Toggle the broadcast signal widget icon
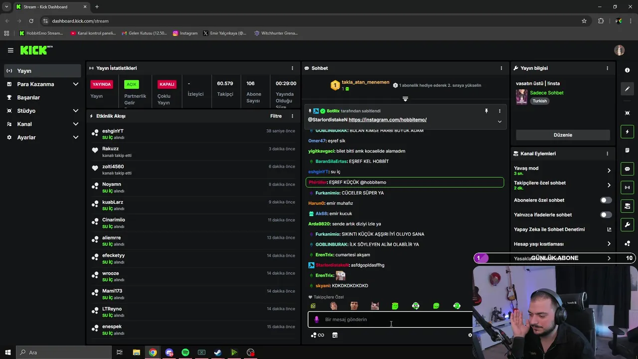The height and width of the screenshot is (359, 638). pos(627,187)
